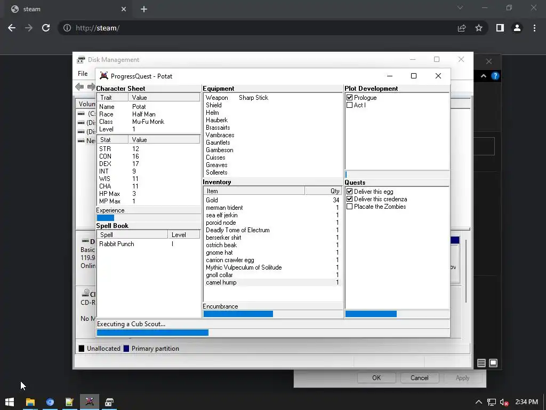The image size is (546, 410).
Task: Select the DEX stat row
Action: (148, 164)
